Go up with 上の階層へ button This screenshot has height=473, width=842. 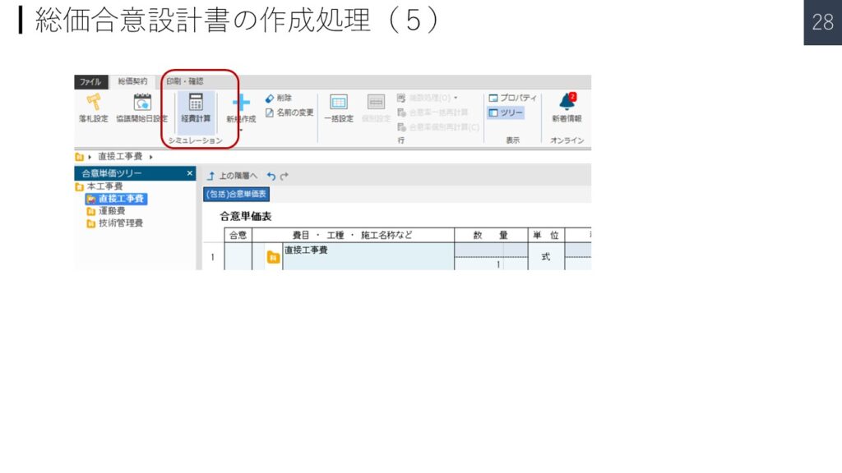(x=233, y=176)
